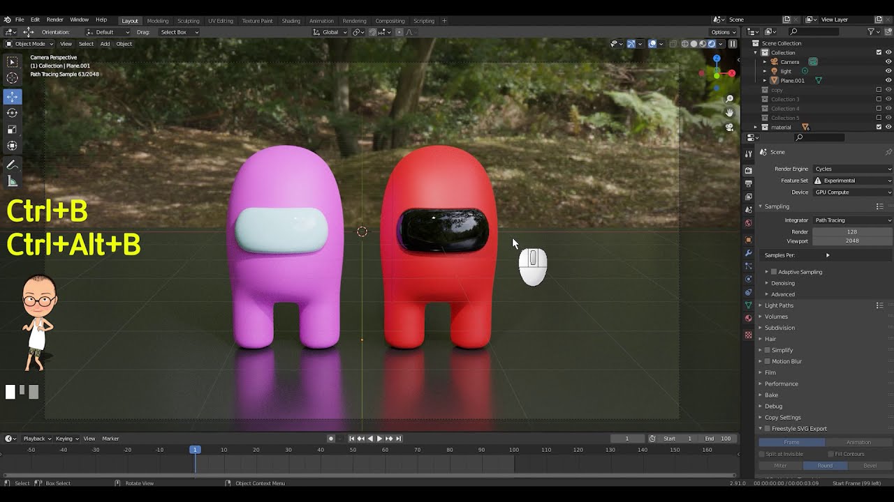Open the Render Engine dropdown
Image resolution: width=894 pixels, height=502 pixels.
(x=853, y=169)
